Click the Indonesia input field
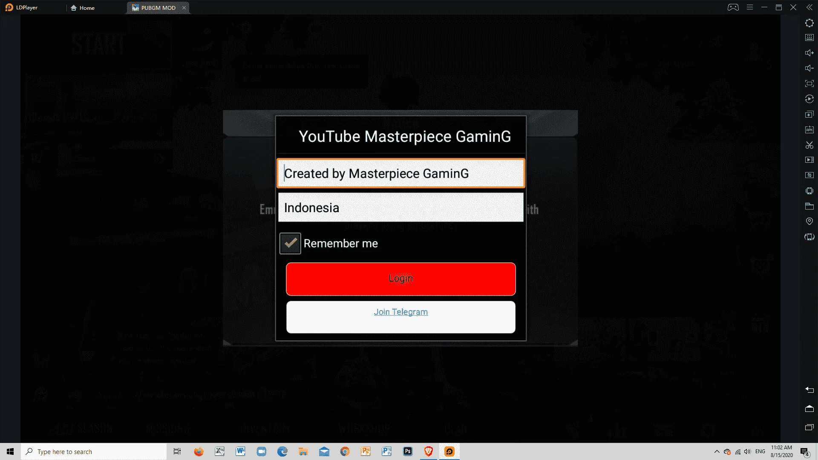The width and height of the screenshot is (818, 460). (x=401, y=207)
